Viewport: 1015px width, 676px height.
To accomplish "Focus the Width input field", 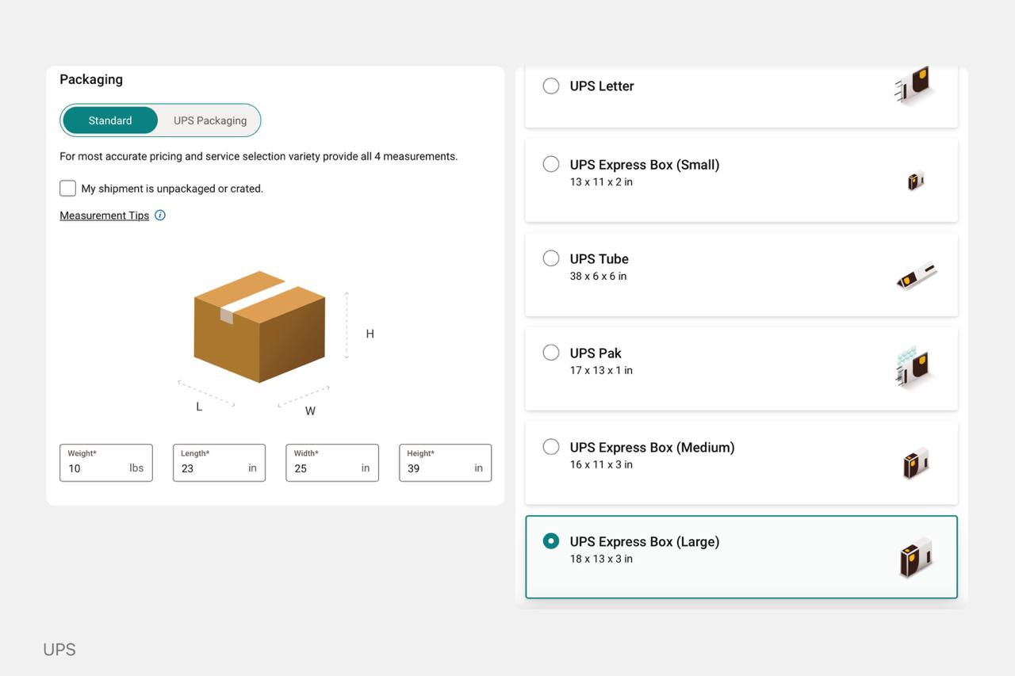I will pyautogui.click(x=332, y=463).
